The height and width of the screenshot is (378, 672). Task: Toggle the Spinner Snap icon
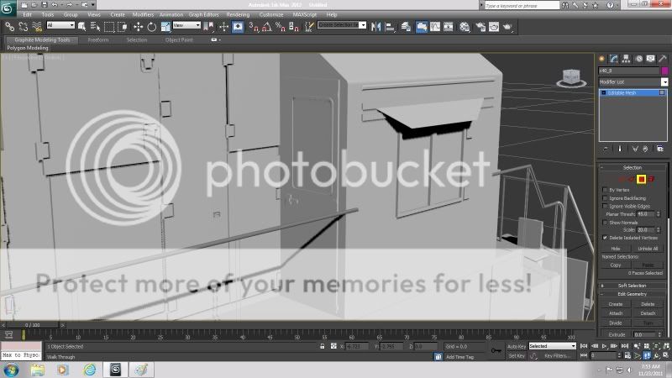click(293, 27)
